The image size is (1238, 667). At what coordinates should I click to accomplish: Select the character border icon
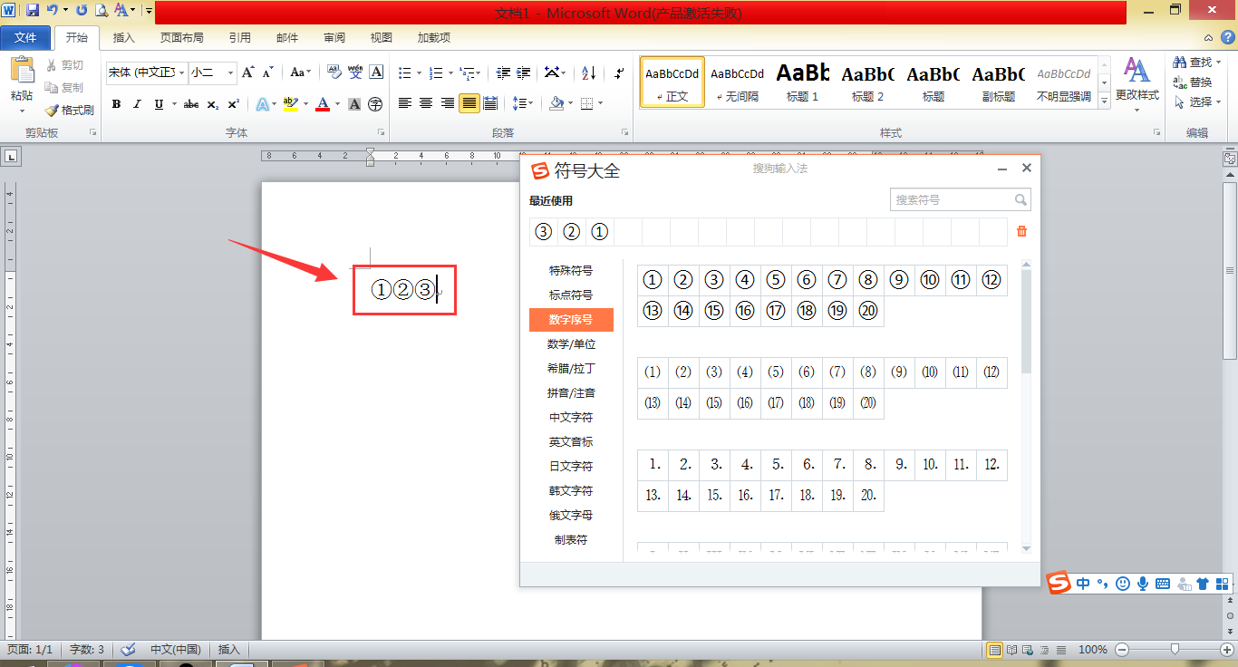click(376, 72)
